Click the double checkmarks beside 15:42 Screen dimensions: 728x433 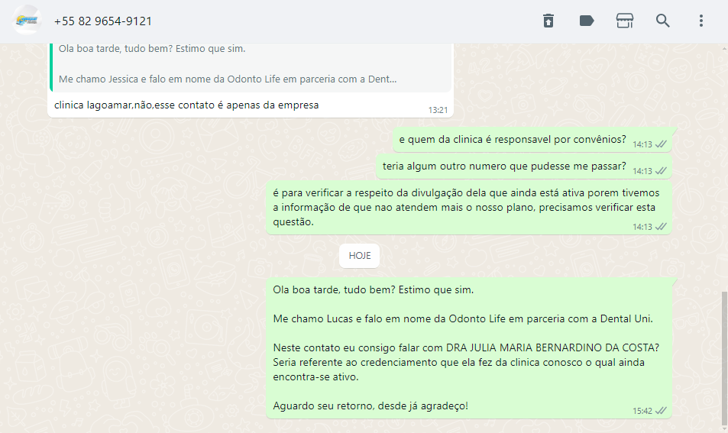661,411
